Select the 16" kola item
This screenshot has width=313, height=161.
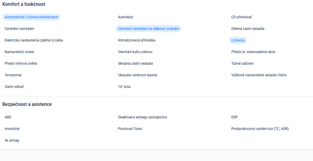[124, 87]
